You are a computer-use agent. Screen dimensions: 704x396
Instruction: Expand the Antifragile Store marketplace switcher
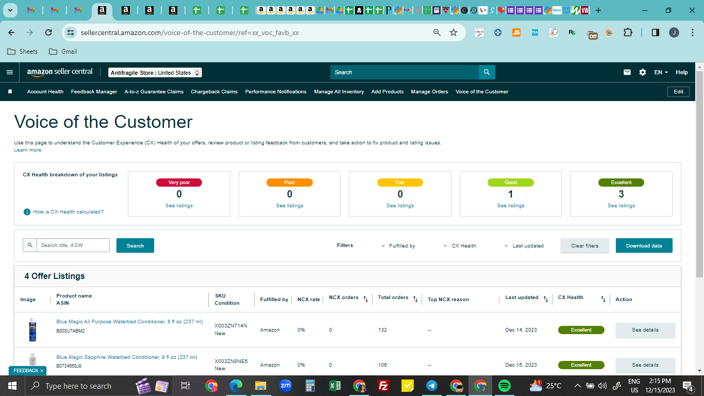click(155, 73)
